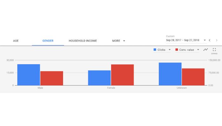Click the red Unknown conv. value bar
The height and width of the screenshot is (126, 222).
193,77
